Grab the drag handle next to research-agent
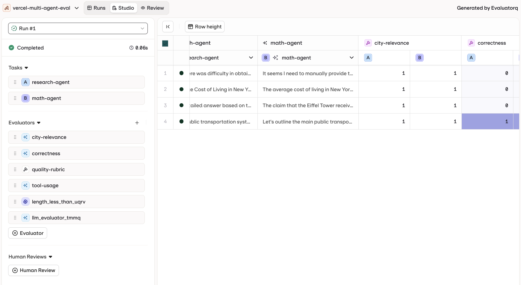Image resolution: width=521 pixels, height=285 pixels. click(x=15, y=82)
